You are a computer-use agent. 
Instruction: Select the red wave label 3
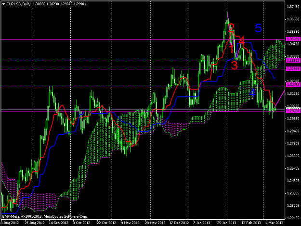(234, 65)
